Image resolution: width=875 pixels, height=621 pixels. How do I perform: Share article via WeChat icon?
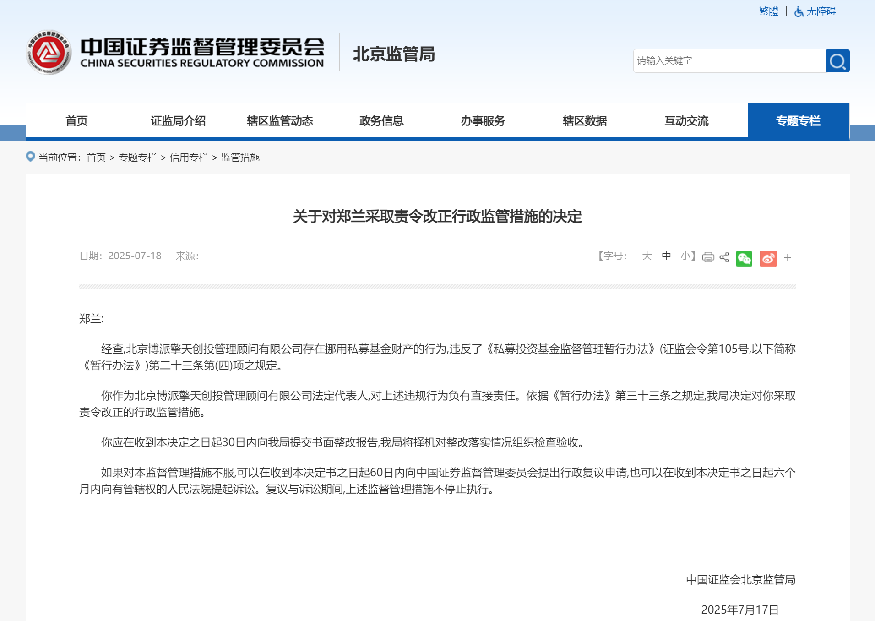pyautogui.click(x=744, y=258)
